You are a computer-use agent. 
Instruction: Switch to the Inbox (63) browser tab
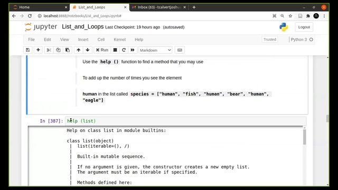[159, 7]
